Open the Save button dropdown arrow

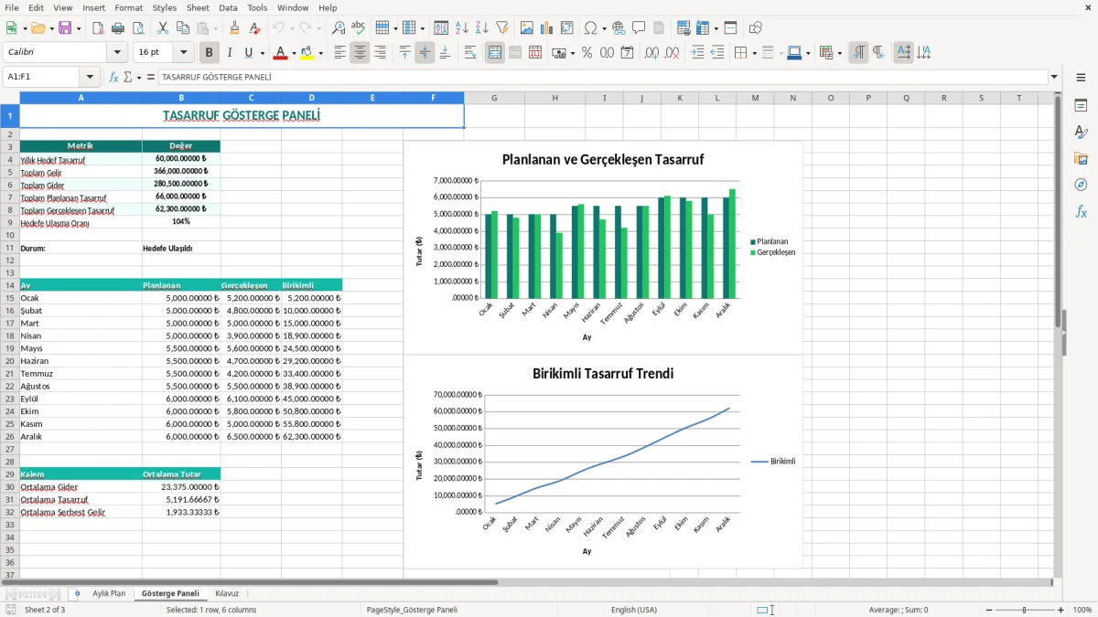(x=78, y=28)
